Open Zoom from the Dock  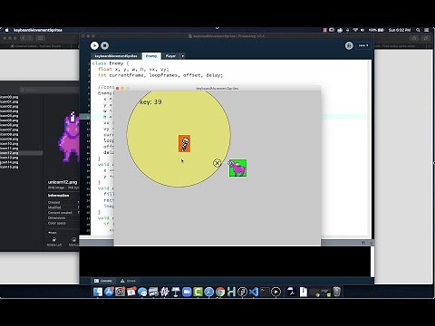tap(187, 292)
